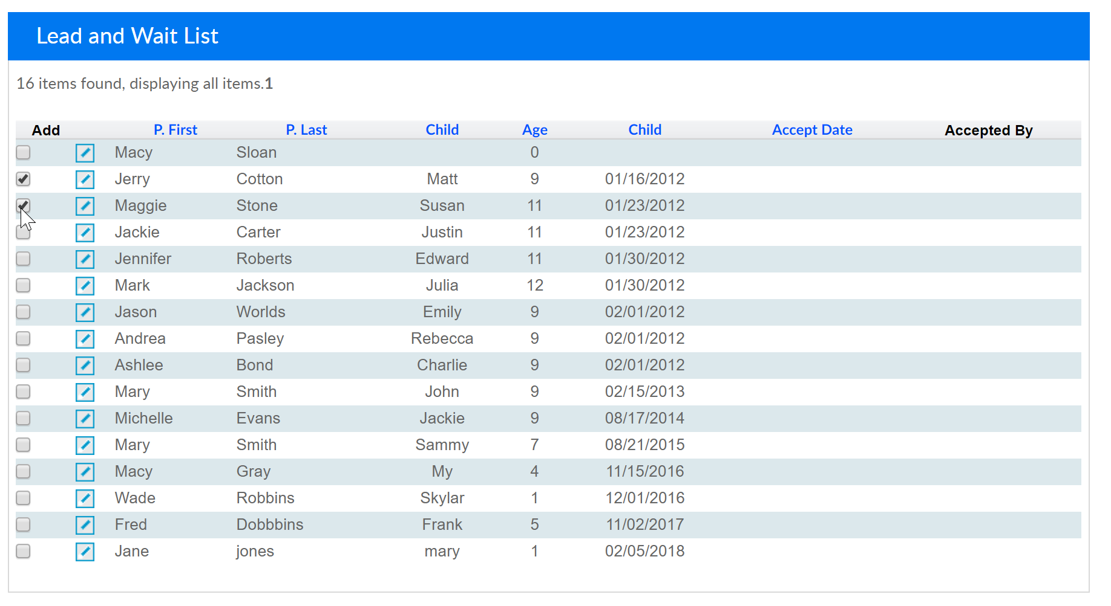Select the Add checkbox for Macy Gray
The width and height of the screenshot is (1111, 606).
(23, 471)
